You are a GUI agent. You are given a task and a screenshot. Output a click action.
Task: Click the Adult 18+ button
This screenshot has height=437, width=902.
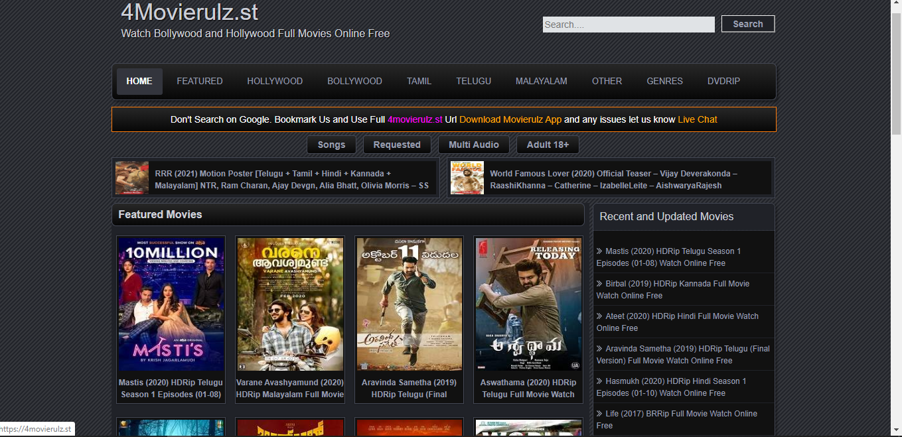548,145
